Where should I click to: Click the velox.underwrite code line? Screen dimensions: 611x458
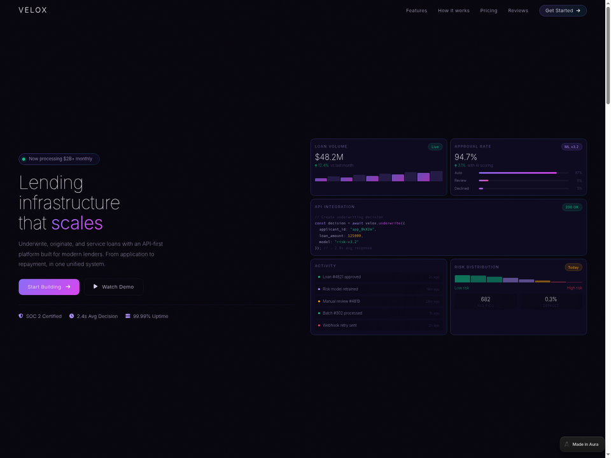tap(360, 223)
